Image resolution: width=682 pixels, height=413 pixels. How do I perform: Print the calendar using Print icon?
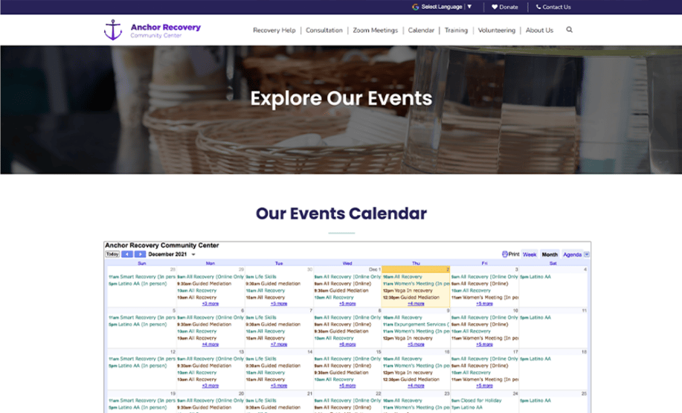point(505,254)
